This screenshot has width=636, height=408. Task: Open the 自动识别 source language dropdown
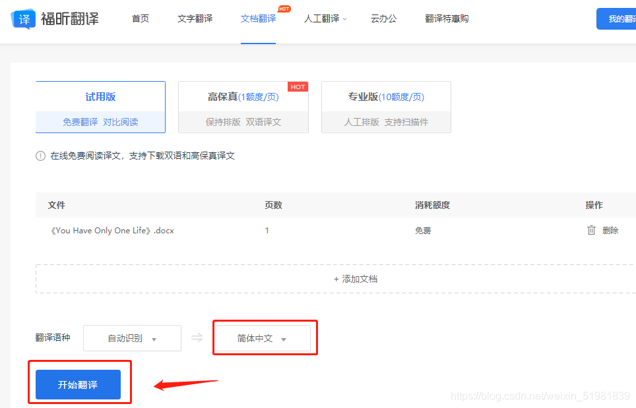pos(132,338)
